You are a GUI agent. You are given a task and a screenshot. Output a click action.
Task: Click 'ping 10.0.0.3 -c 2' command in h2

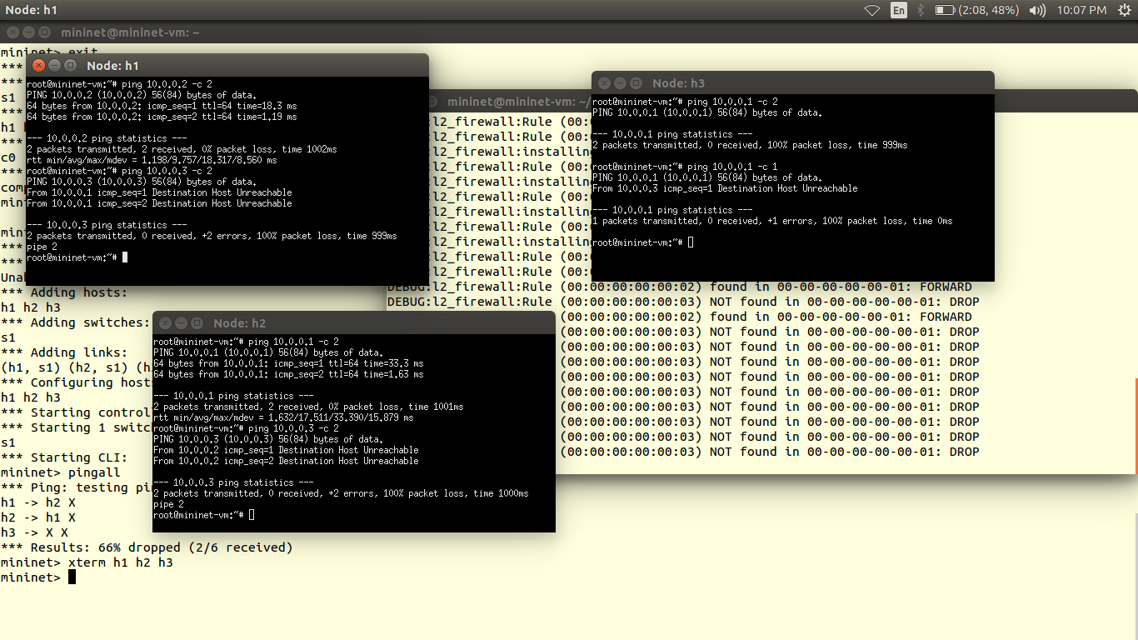[293, 428]
